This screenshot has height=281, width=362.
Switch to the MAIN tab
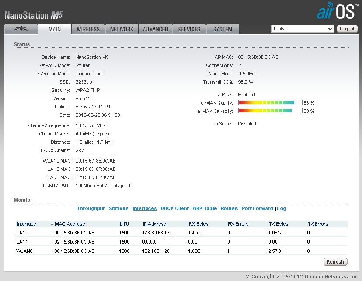55,29
